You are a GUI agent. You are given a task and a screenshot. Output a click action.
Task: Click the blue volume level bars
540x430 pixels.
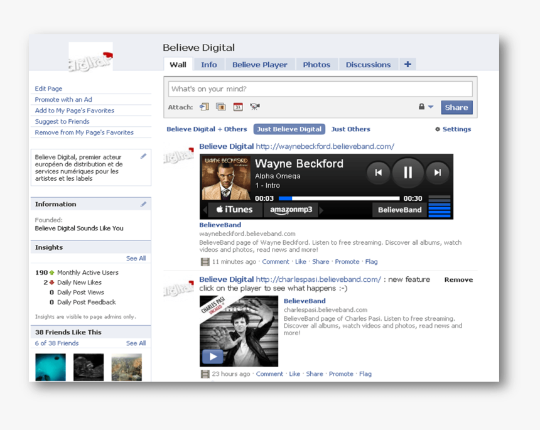click(439, 207)
